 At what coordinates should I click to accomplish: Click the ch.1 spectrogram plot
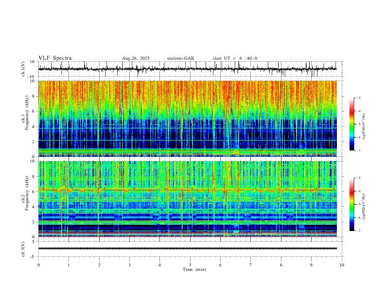(187, 118)
